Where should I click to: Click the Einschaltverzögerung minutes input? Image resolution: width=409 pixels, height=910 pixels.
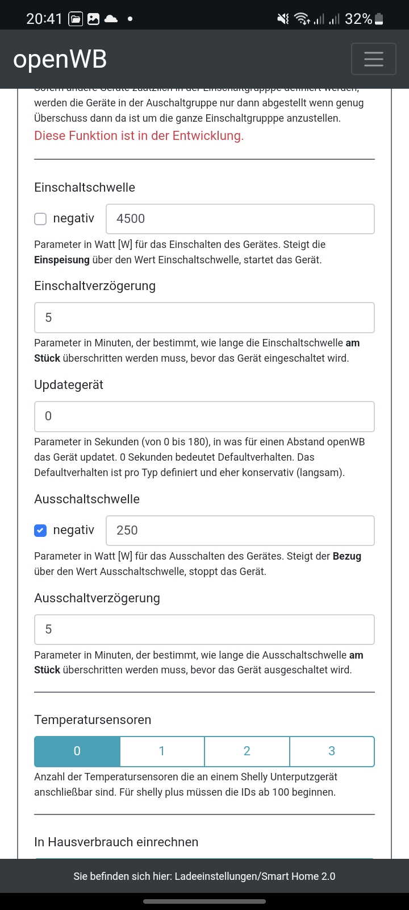click(x=204, y=317)
